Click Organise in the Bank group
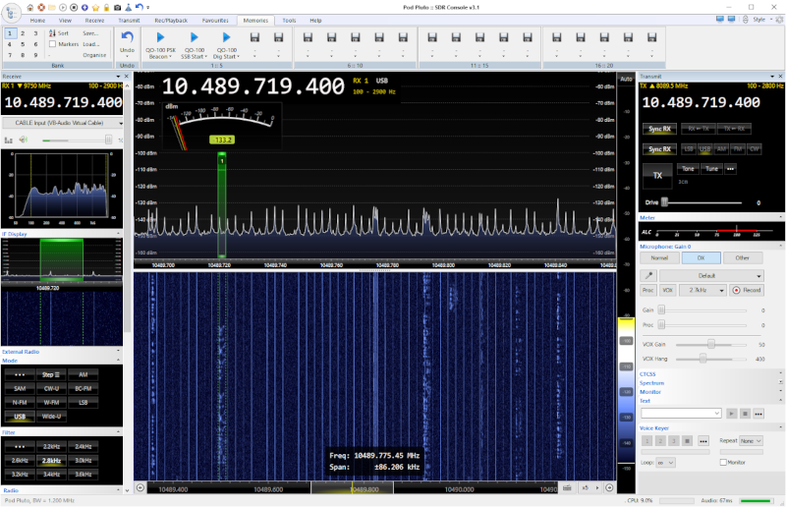The image size is (786, 507). [94, 55]
